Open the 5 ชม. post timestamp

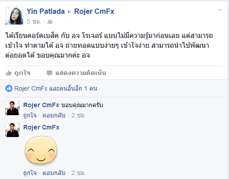pos(34,22)
